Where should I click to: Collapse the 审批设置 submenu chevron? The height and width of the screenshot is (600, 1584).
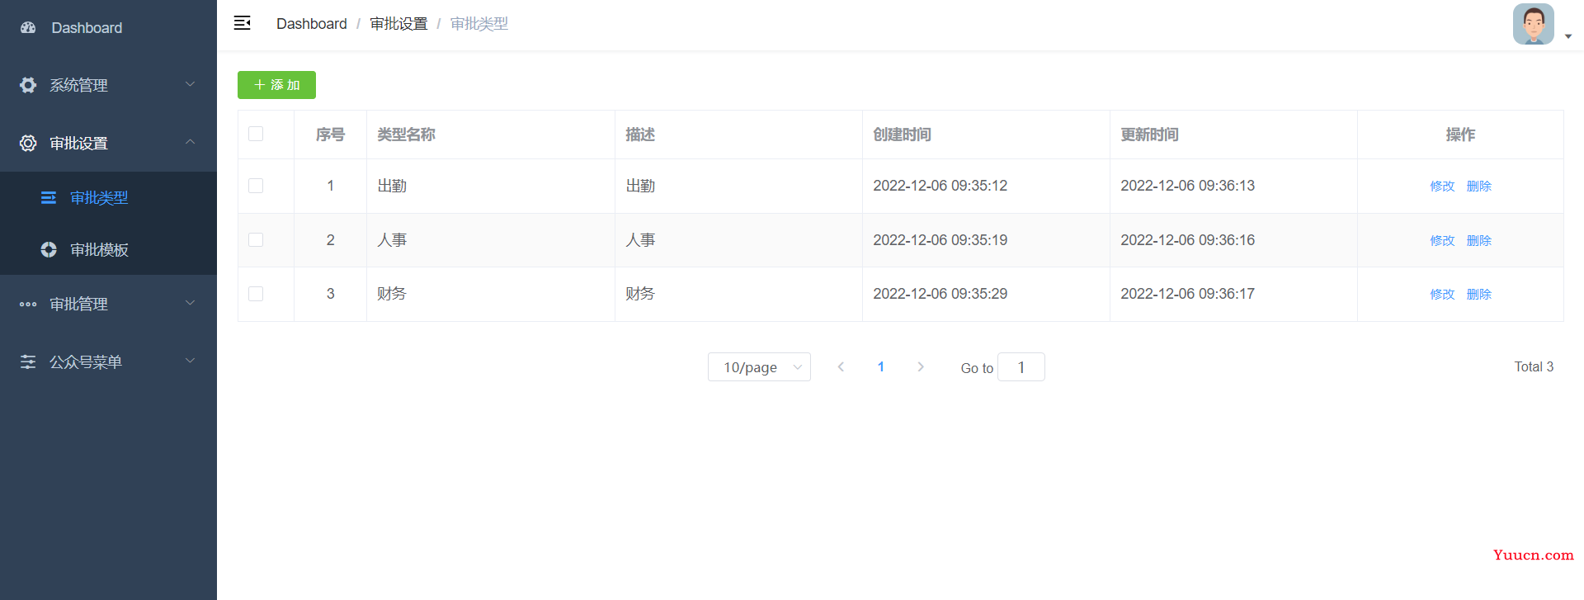(191, 142)
